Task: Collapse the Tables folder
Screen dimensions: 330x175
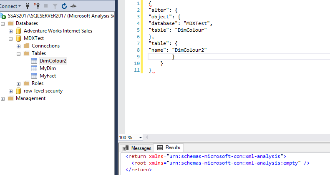Action: click(x=18, y=54)
